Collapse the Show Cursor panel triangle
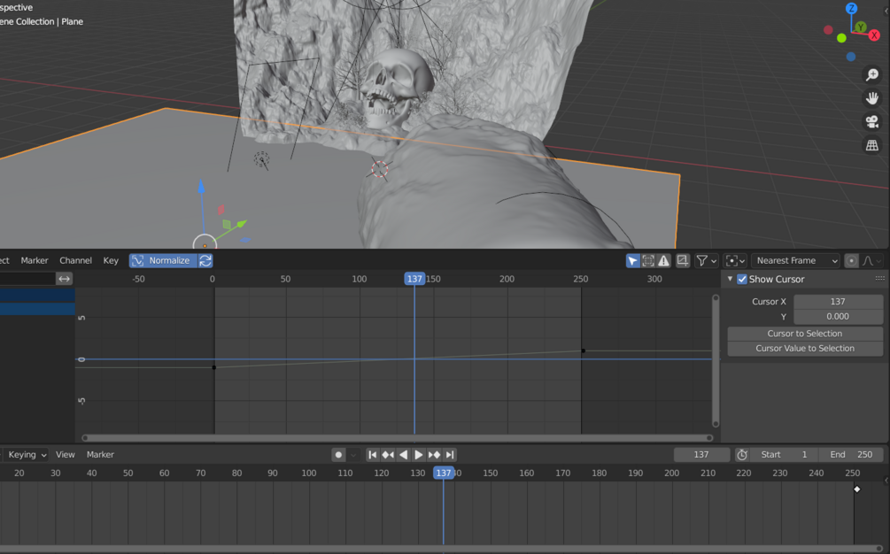Image resolution: width=890 pixels, height=554 pixels. click(730, 279)
